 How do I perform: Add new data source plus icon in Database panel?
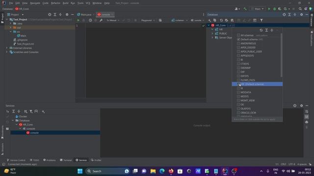(209, 21)
